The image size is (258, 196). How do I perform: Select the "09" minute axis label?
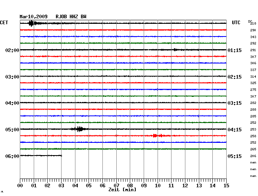(x=144, y=186)
